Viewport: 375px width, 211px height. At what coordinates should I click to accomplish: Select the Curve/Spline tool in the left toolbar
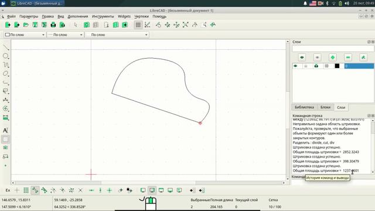tap(5, 65)
